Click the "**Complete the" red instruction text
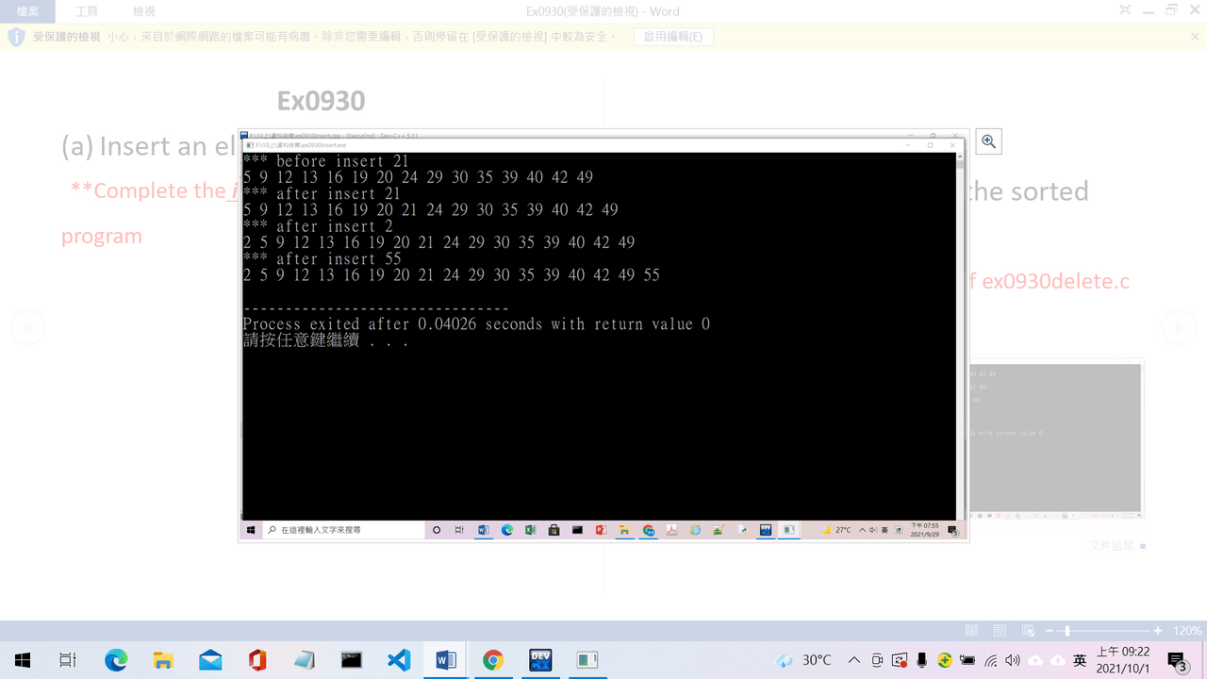 pyautogui.click(x=149, y=190)
